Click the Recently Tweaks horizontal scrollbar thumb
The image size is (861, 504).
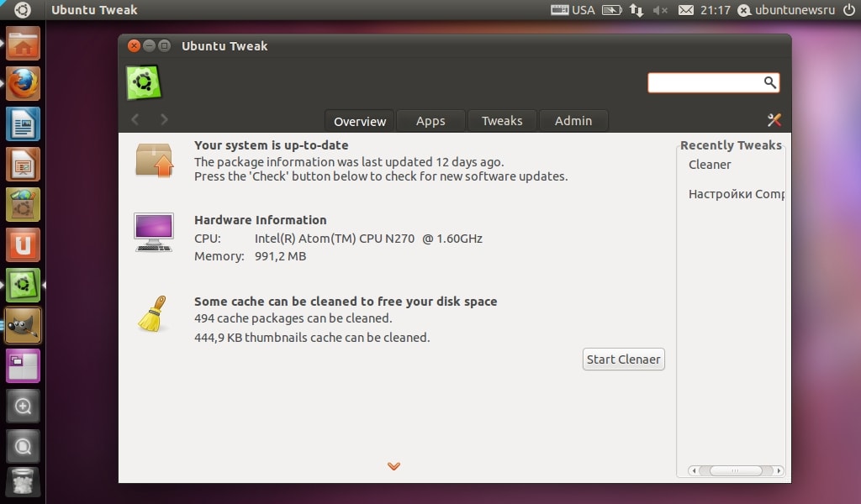(x=736, y=470)
